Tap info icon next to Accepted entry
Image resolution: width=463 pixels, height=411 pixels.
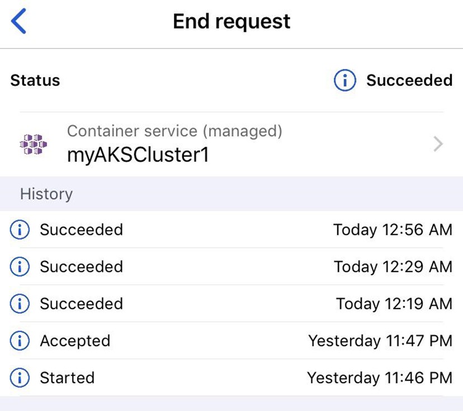click(20, 341)
